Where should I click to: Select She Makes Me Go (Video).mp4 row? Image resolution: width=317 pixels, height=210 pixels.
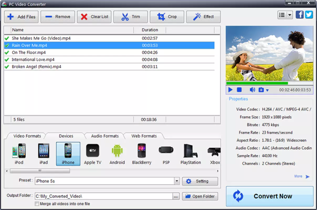[x=109, y=38]
